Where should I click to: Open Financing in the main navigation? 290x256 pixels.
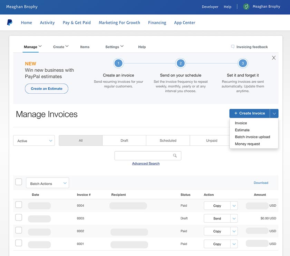pyautogui.click(x=157, y=22)
